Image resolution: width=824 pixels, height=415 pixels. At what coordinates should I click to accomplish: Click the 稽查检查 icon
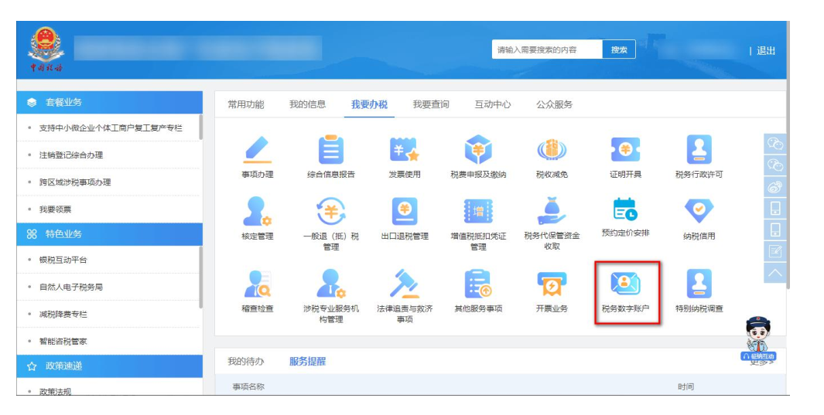coord(257,284)
